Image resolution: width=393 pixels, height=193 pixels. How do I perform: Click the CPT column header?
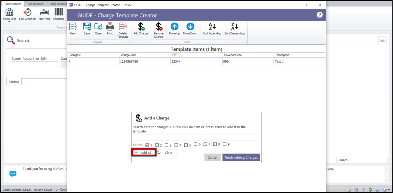(x=196, y=55)
